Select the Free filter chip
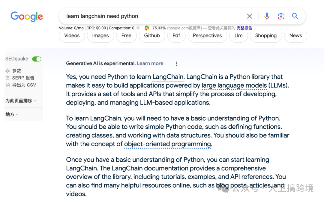This screenshot has height=201, width=324. coord(126,36)
